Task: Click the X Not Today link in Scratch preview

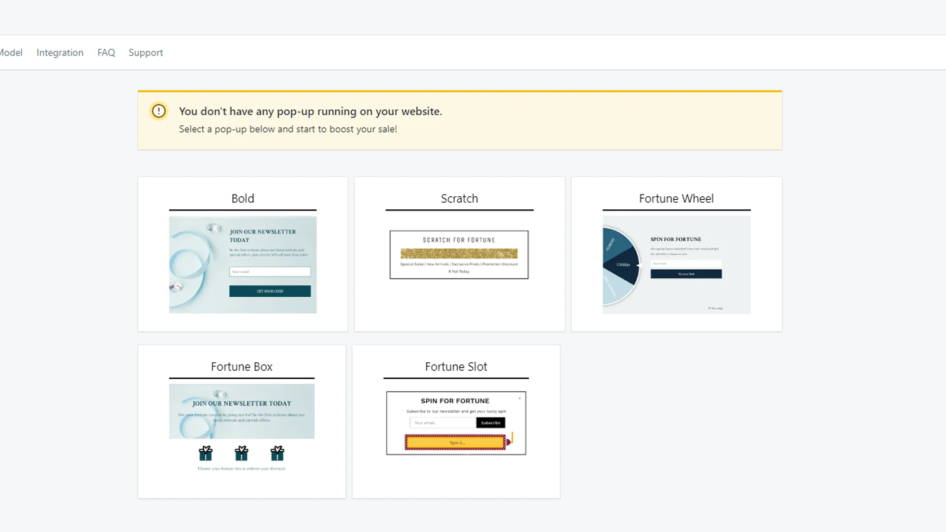Action: point(459,273)
